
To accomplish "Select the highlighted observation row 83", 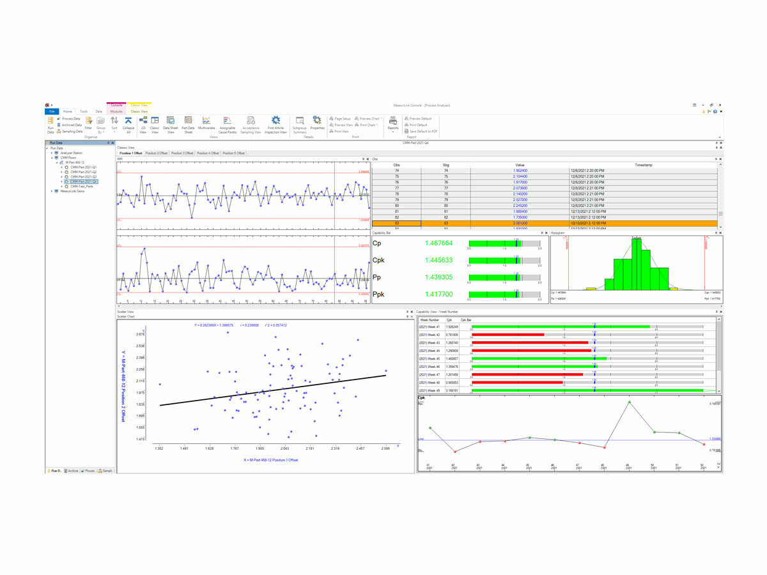I will [x=545, y=223].
